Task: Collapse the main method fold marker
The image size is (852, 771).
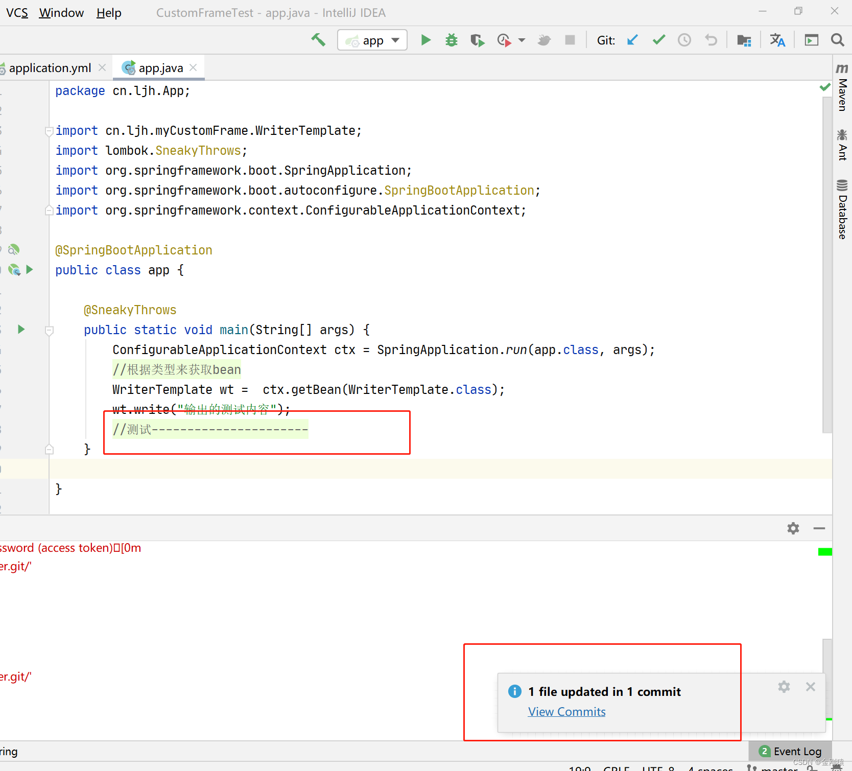Action: point(49,331)
